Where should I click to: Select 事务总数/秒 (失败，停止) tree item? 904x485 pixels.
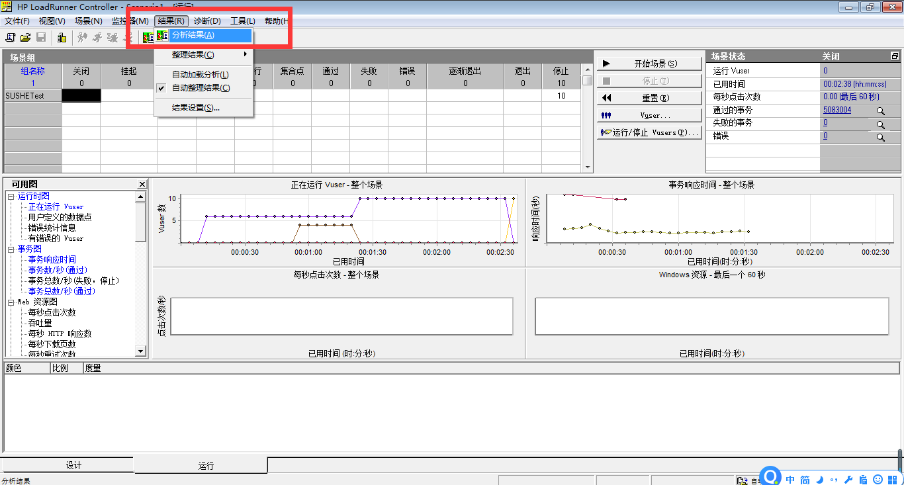pyautogui.click(x=73, y=281)
